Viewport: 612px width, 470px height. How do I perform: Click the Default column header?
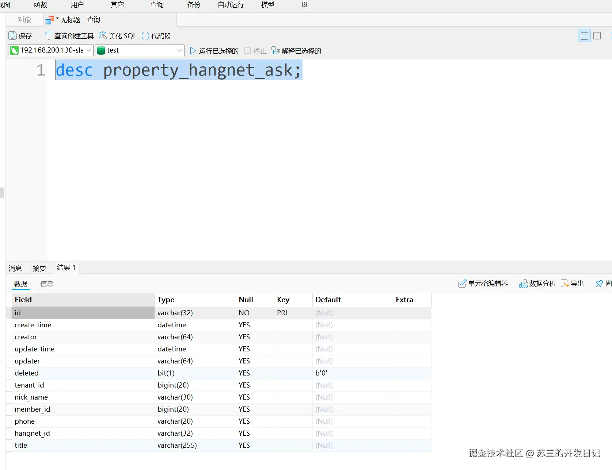[353, 300]
